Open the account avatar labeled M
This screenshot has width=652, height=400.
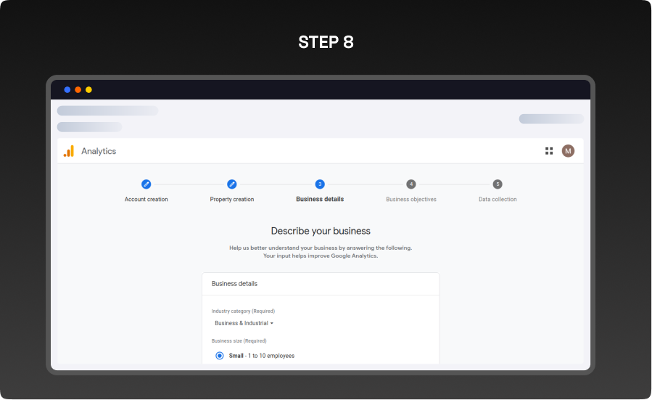[568, 151]
